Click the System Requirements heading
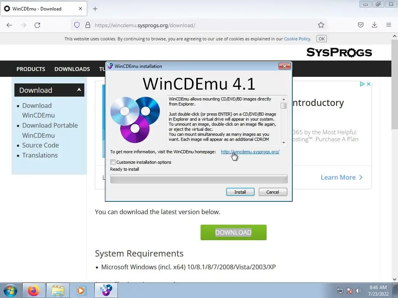Screen dimensions: 398x298 pyautogui.click(x=139, y=253)
